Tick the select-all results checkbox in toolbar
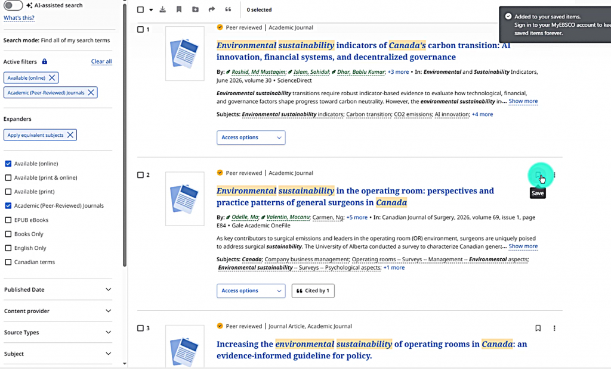Viewport: 611px width, 369px height. click(140, 10)
